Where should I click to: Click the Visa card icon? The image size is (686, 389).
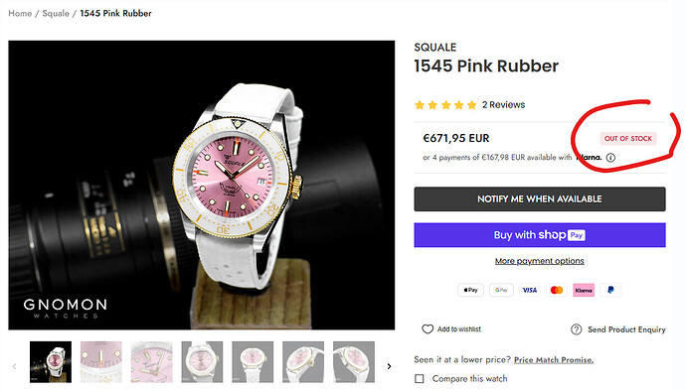pos(529,290)
